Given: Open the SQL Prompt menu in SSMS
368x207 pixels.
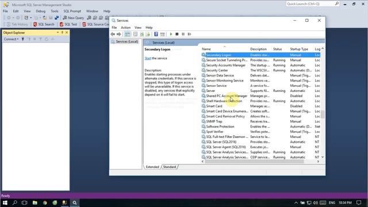Looking at the screenshot, I should 72,11.
